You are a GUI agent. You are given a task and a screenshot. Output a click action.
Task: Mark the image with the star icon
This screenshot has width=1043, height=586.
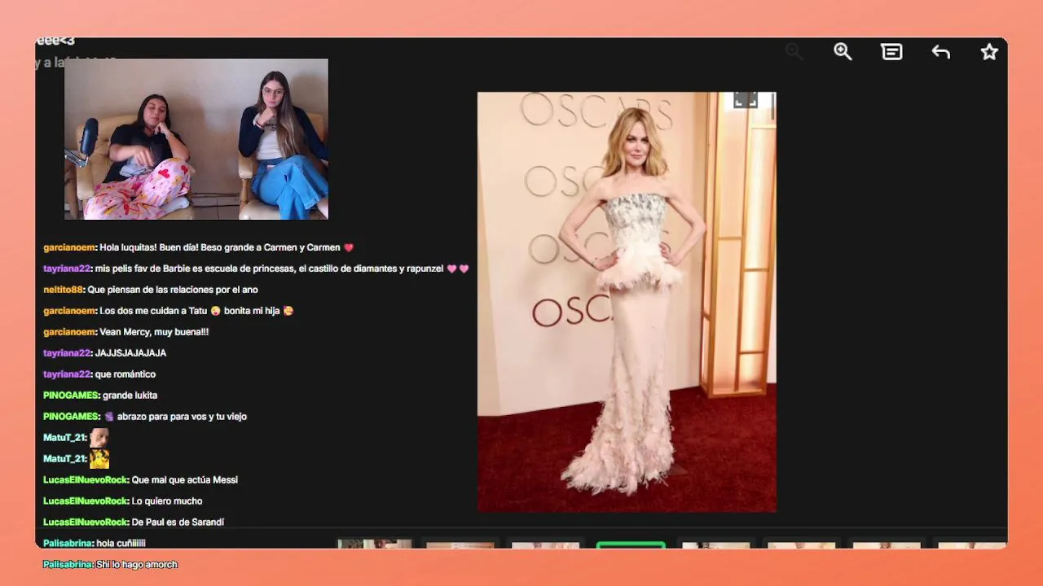click(989, 52)
